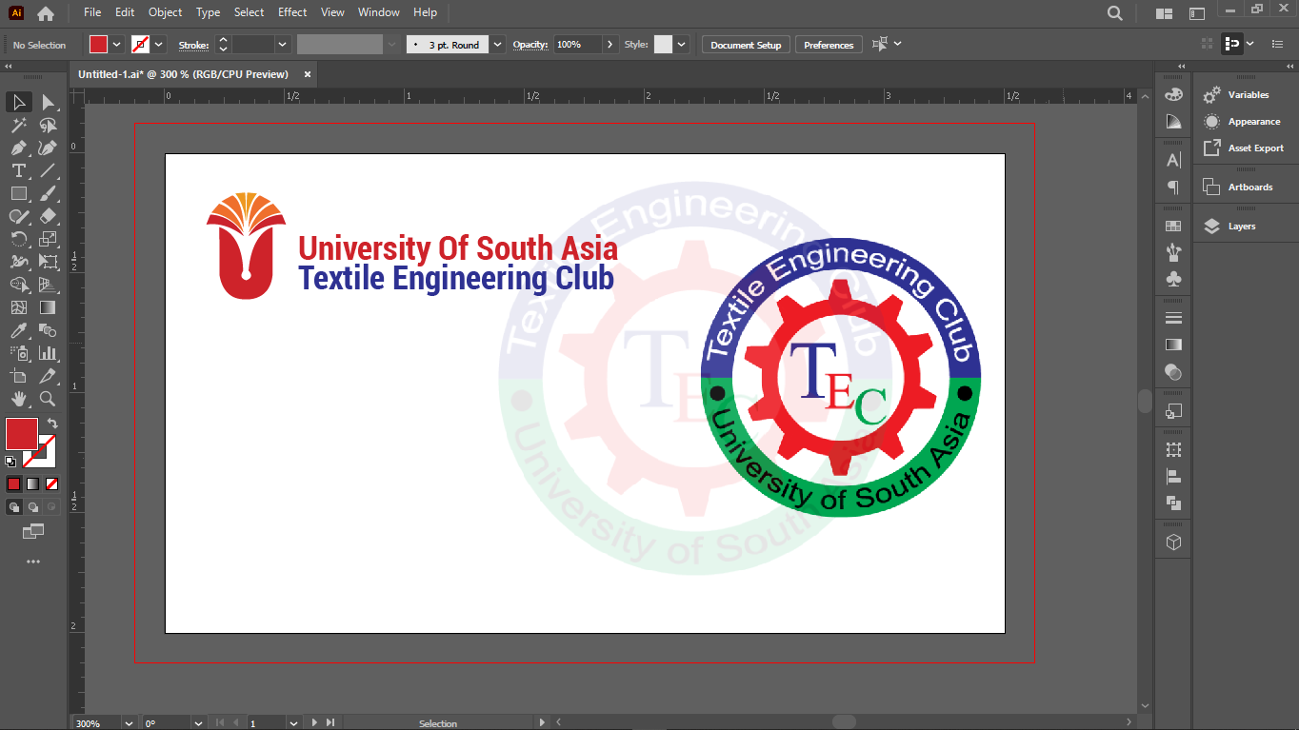Select the Curvature tool
1299x730 pixels.
coord(48,148)
